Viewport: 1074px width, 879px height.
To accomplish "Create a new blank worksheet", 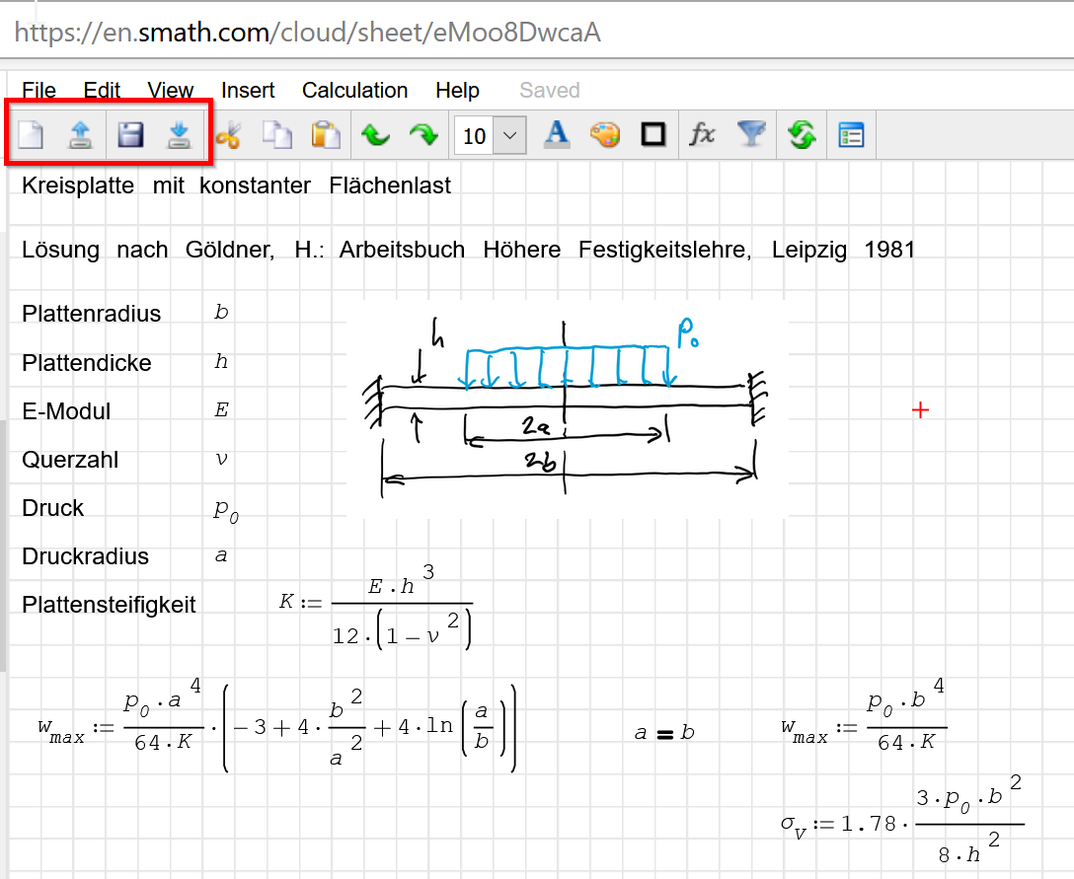I will [x=31, y=135].
